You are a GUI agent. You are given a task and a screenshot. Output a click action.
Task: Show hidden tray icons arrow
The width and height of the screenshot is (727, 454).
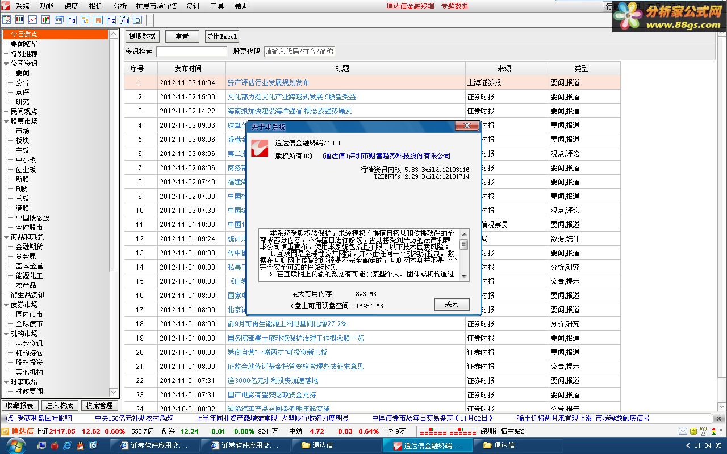click(688, 445)
